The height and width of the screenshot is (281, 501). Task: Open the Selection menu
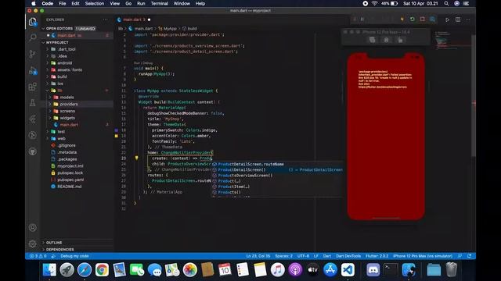(x=94, y=3)
